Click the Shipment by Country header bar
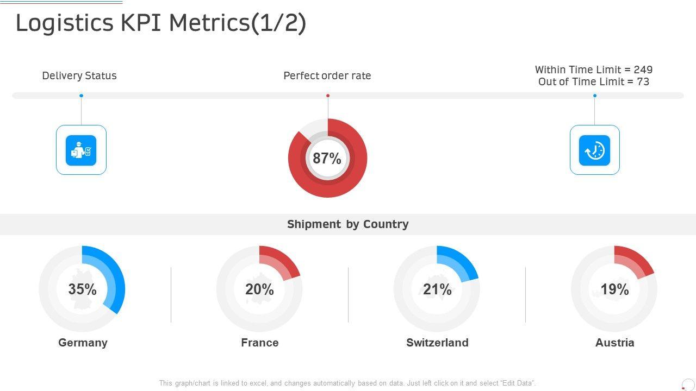Image resolution: width=696 pixels, height=391 pixels. [x=348, y=224]
